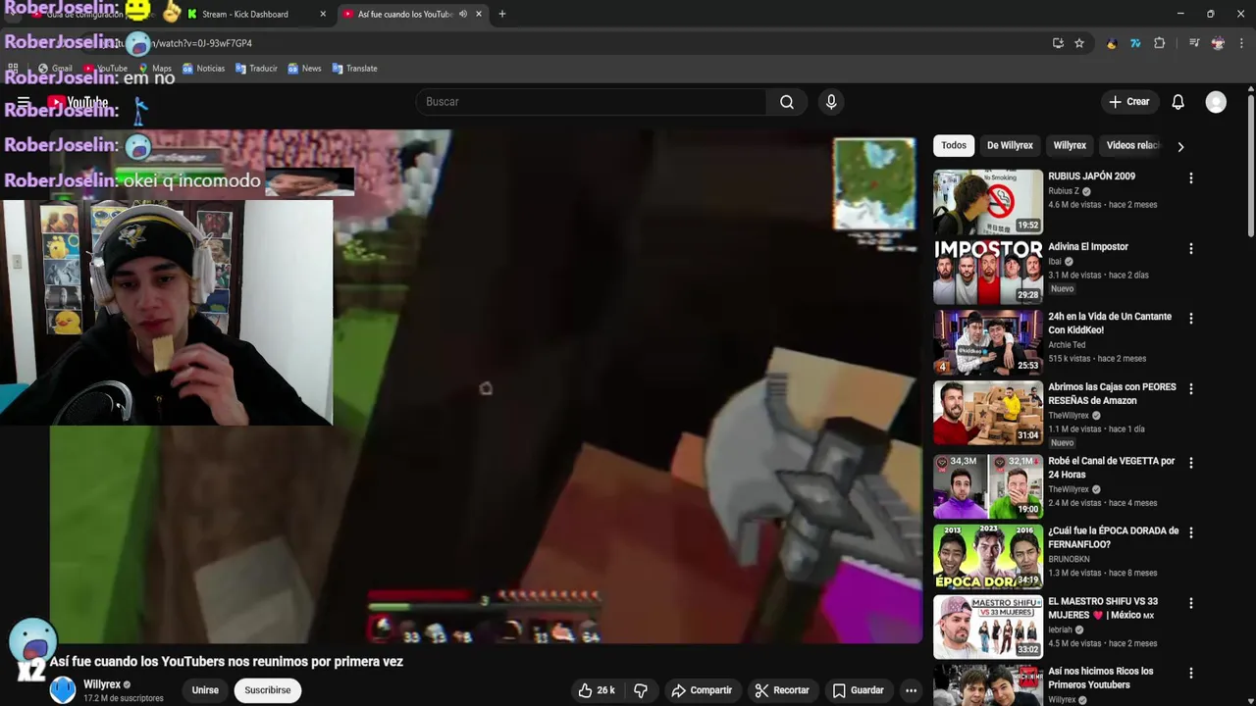Click the install app icon in address bar

pyautogui.click(x=1058, y=43)
